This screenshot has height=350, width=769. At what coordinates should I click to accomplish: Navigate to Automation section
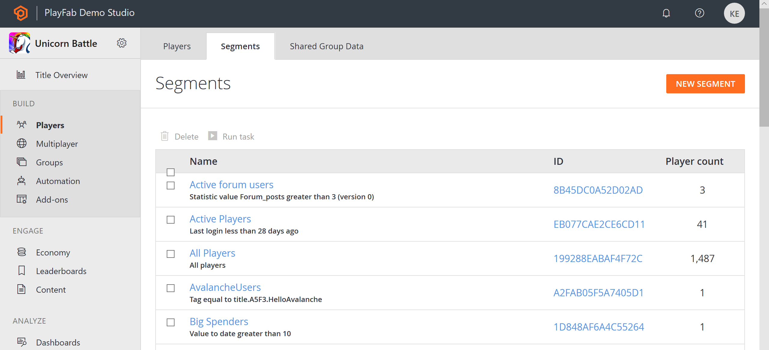click(x=58, y=181)
